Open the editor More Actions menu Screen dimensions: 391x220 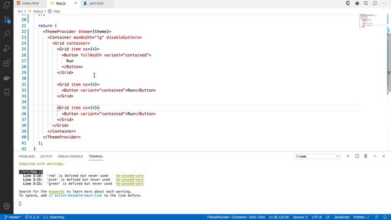click(384, 3)
